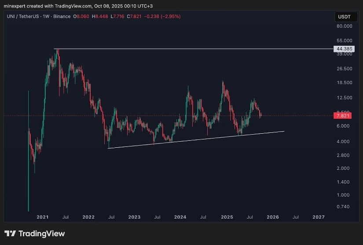Click the 2.000 price axis label
The image size is (363, 245).
pyautogui.click(x=343, y=168)
